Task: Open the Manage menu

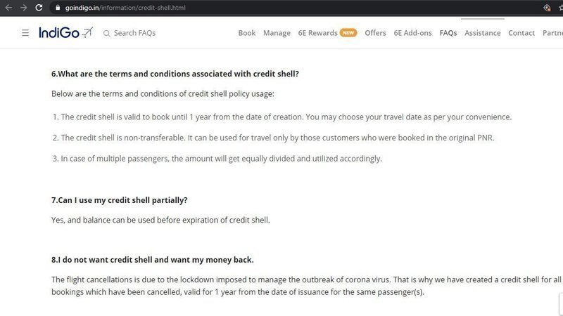Action: [277, 33]
